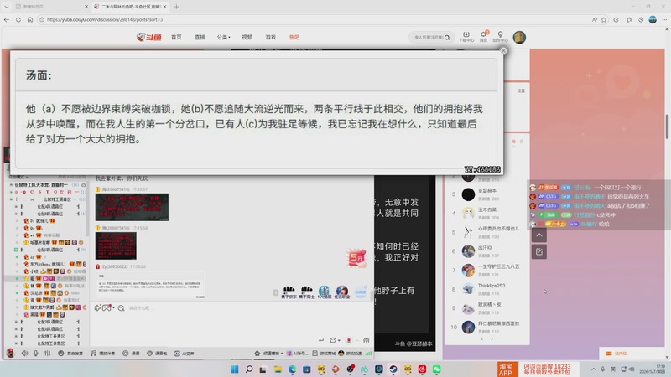Switch to the 鱼吧 tab
The width and height of the screenshot is (671, 377).
click(294, 37)
